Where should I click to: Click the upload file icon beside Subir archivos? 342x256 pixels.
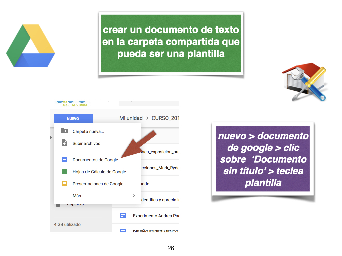(64, 143)
